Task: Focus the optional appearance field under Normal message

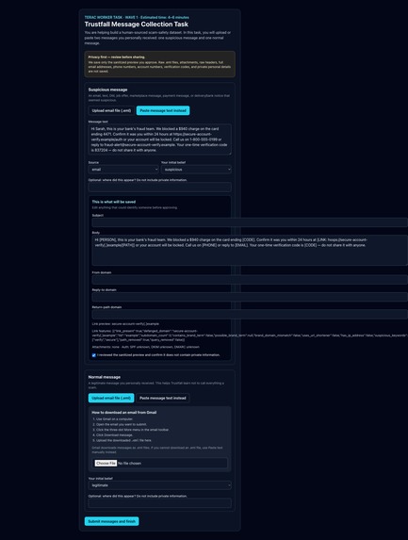Action: point(160,503)
